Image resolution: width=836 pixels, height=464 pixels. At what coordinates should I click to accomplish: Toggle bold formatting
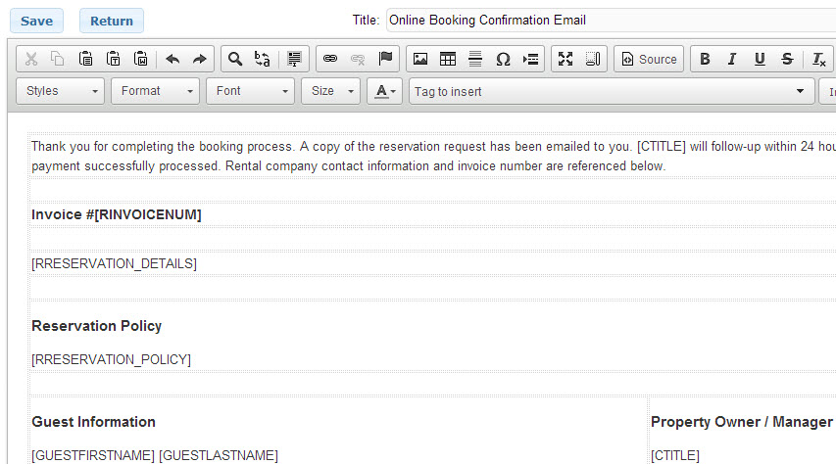click(705, 60)
